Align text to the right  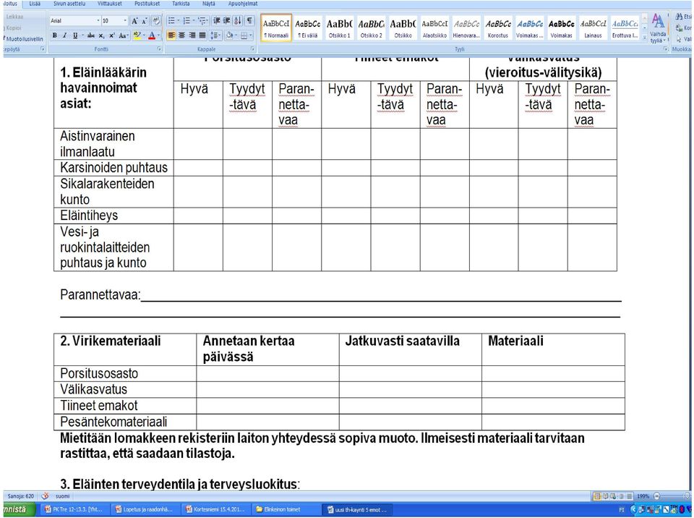[192, 35]
